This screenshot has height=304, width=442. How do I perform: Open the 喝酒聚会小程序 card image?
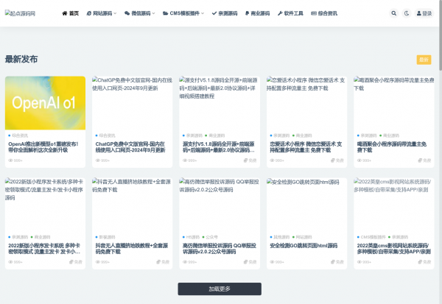click(x=394, y=103)
